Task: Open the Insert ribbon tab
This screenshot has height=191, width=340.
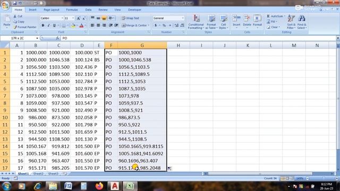Action: (x=33, y=10)
